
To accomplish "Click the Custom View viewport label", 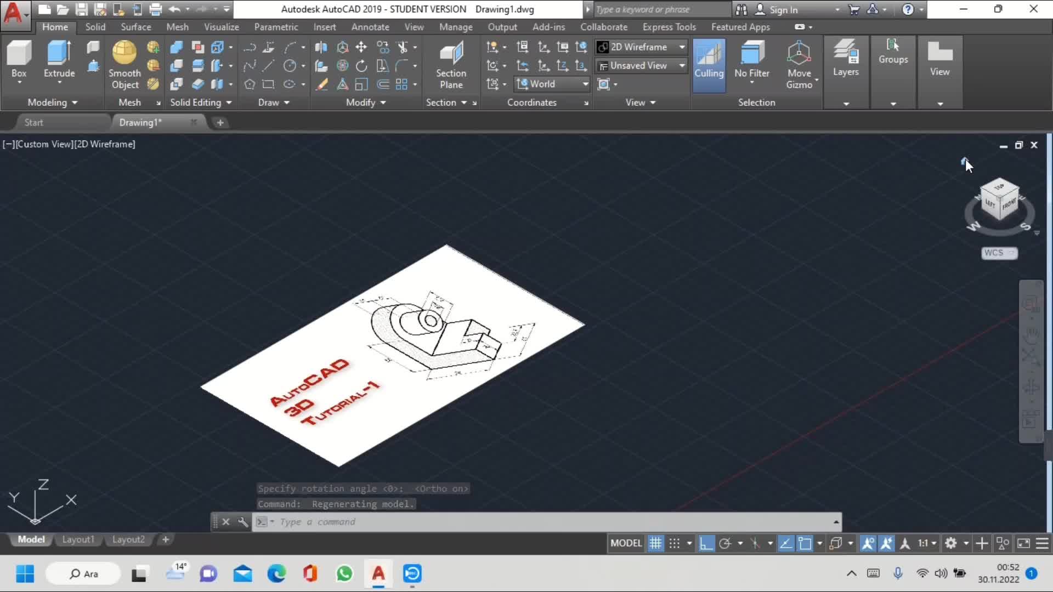I will point(44,144).
